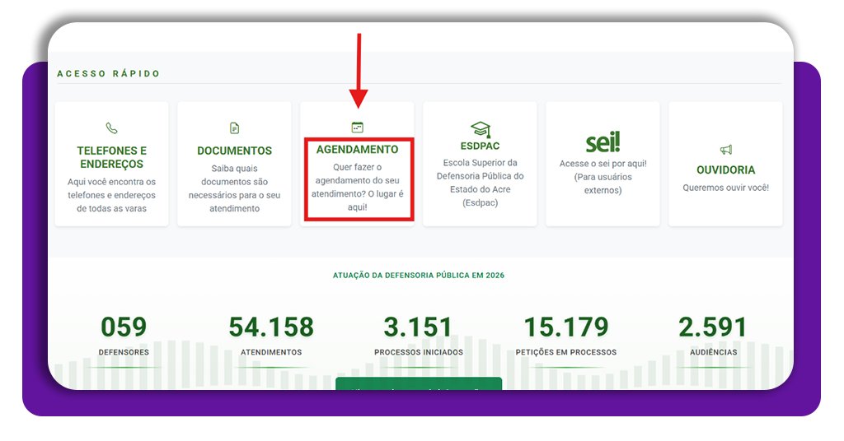Click the green sei! logo
The height and width of the screenshot is (441, 844).
[603, 142]
